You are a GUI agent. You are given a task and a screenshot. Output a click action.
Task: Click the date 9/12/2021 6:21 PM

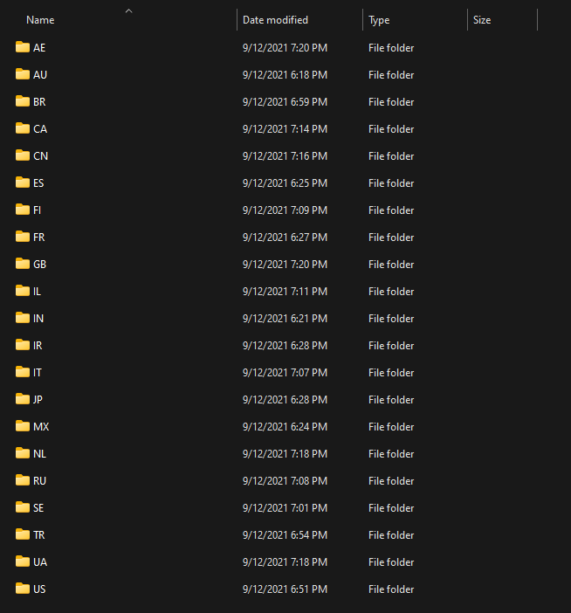285,318
